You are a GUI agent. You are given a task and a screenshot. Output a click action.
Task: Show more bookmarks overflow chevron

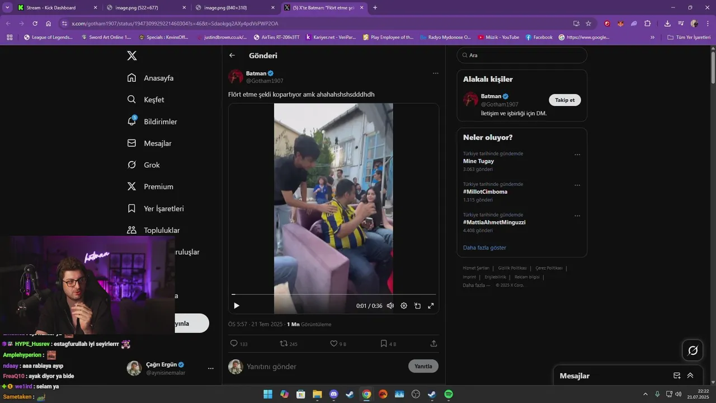point(652,37)
